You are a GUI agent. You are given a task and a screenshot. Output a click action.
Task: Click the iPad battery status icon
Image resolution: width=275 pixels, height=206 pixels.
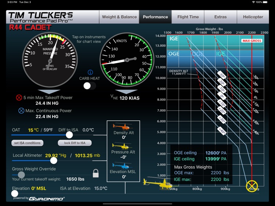click(x=265, y=2)
